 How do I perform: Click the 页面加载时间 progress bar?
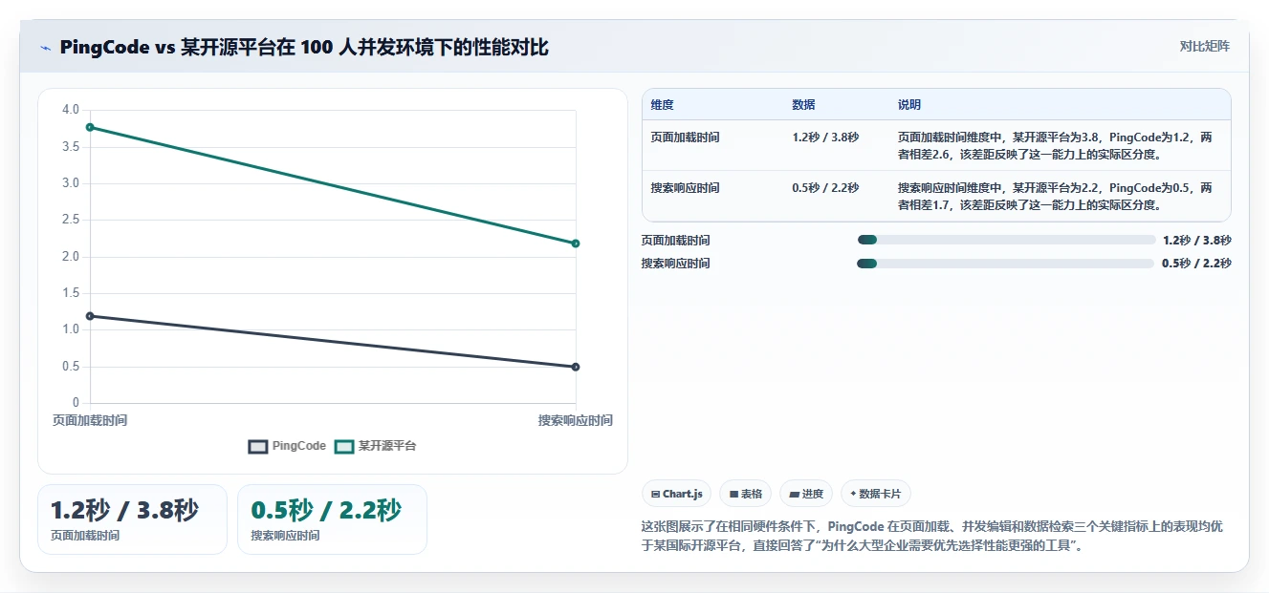[x=1007, y=240]
